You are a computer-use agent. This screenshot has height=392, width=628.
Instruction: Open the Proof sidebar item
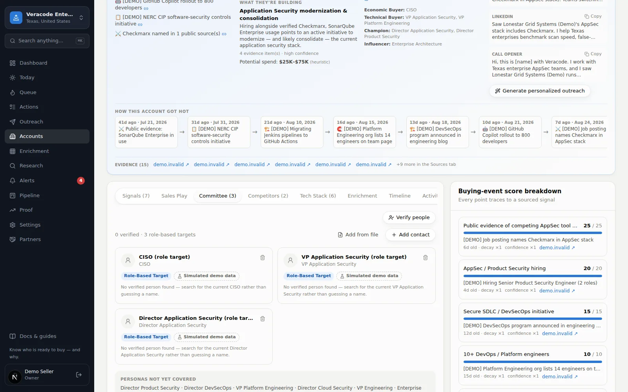[x=47, y=210]
